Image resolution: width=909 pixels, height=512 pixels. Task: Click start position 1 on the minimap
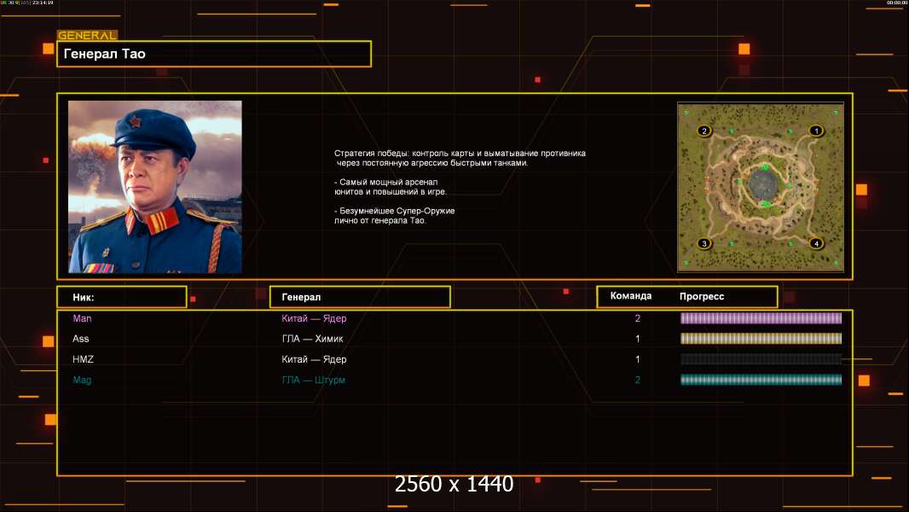coord(816,131)
